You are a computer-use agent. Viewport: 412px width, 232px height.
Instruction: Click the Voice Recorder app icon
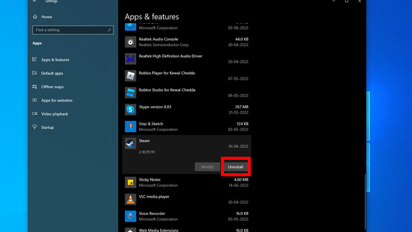[x=130, y=216]
